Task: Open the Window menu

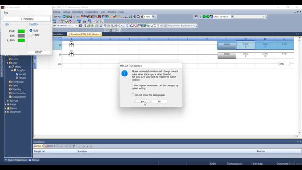Action: (112, 12)
